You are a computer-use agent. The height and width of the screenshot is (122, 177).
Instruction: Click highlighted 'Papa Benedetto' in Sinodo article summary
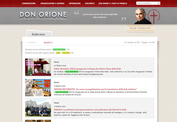click(62, 92)
